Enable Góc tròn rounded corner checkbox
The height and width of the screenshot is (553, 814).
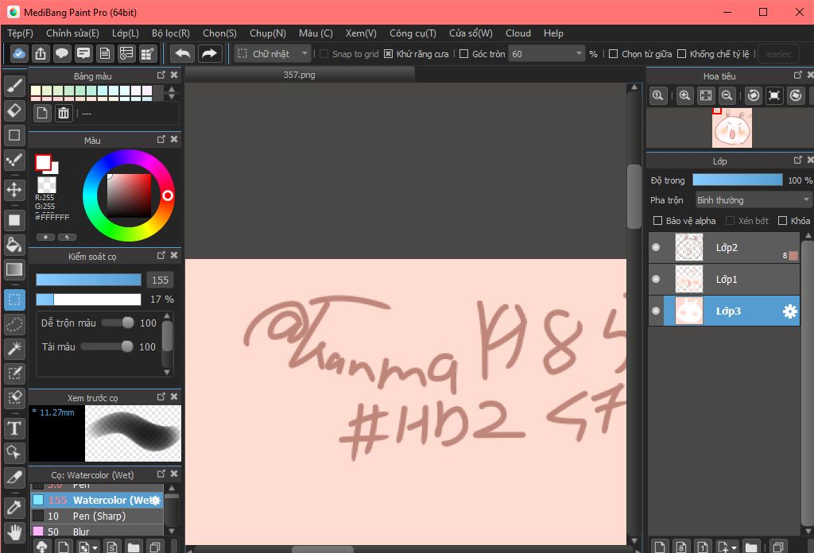tap(464, 54)
